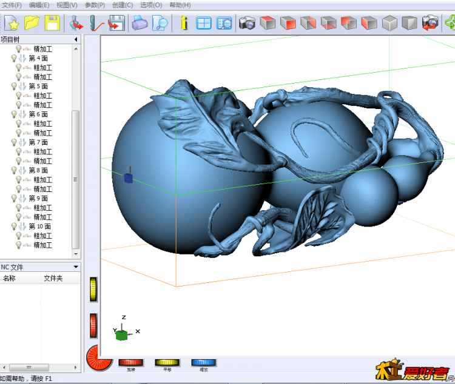This screenshot has height=384, width=455.
Task: Collapse the 项目树 panel with its arrow
Action: [x=76, y=39]
